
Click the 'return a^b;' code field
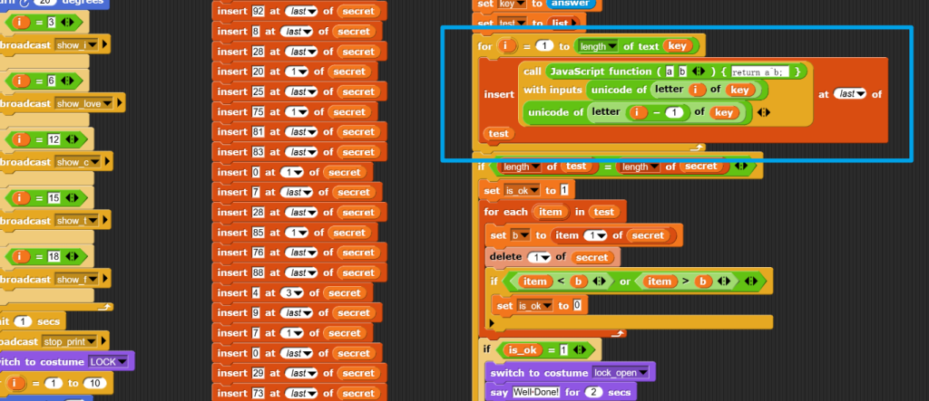point(763,72)
